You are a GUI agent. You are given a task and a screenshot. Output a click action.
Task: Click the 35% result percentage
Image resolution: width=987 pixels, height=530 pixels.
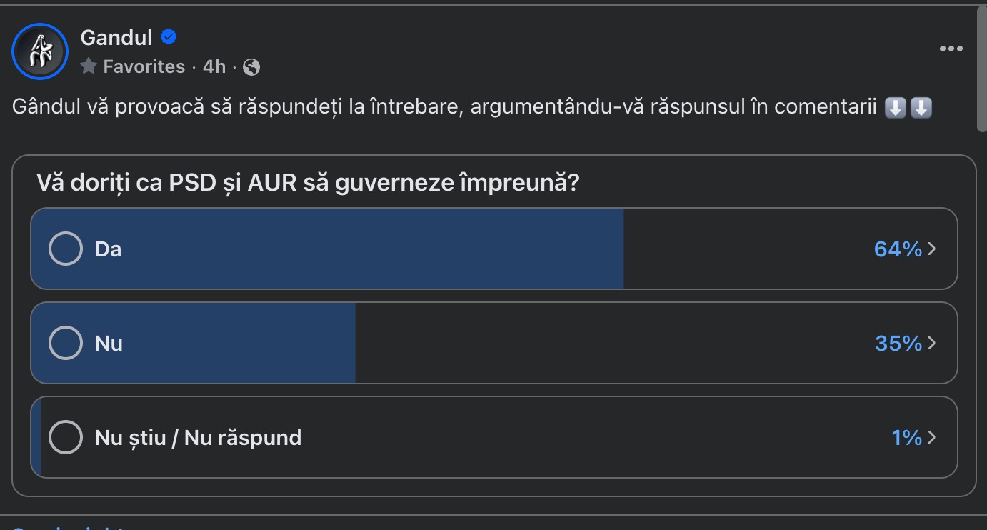click(898, 343)
